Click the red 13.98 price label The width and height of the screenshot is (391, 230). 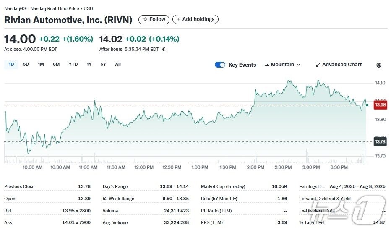point(380,105)
